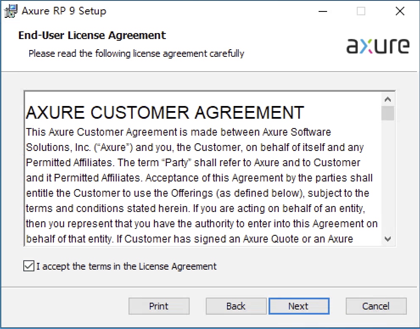The width and height of the screenshot is (420, 329).
Task: Click the minimize window control
Action: pos(322,11)
